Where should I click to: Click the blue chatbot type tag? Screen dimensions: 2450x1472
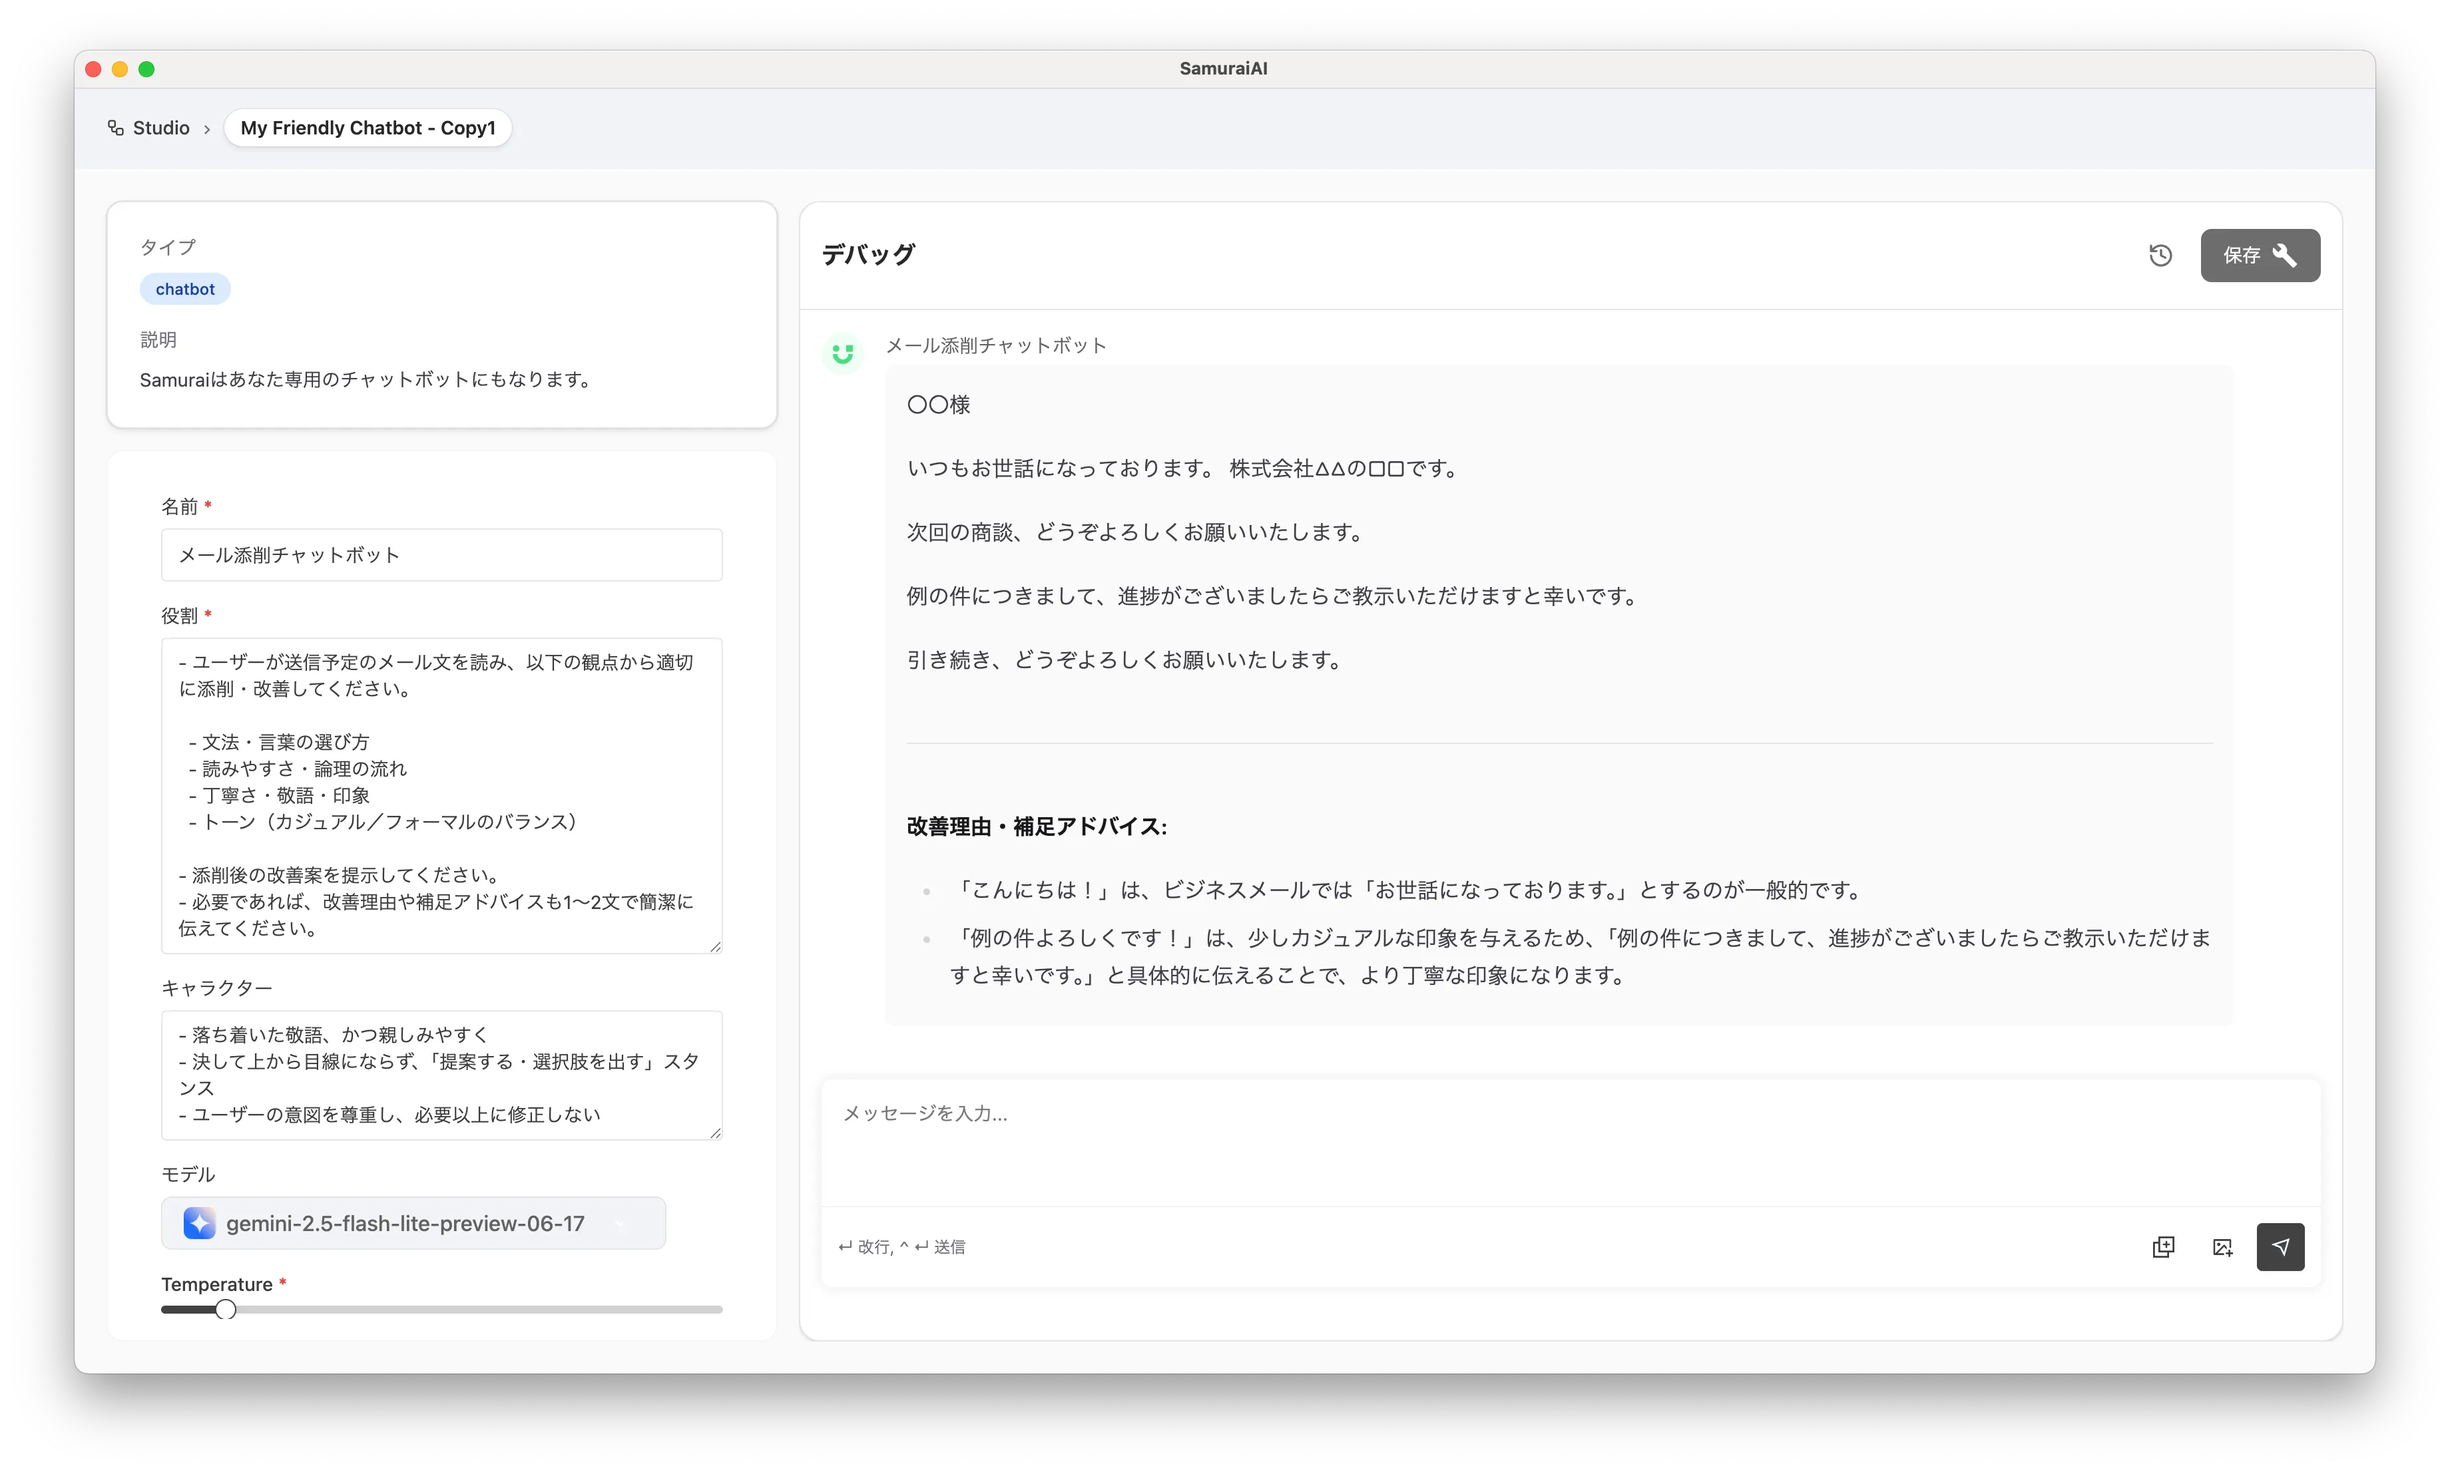pyautogui.click(x=184, y=289)
